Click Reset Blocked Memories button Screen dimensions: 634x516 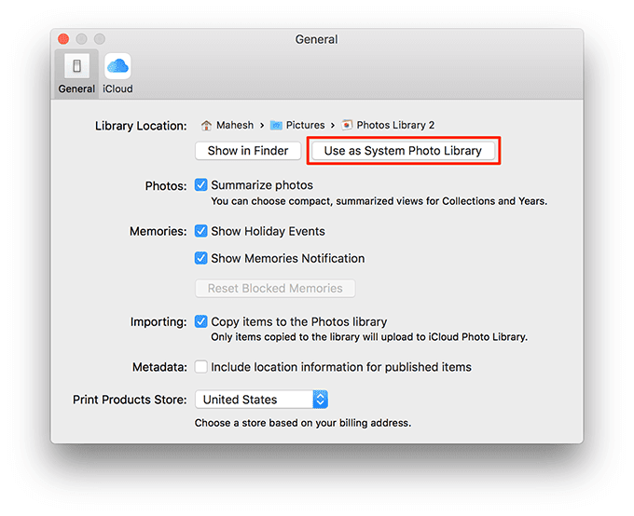[275, 289]
